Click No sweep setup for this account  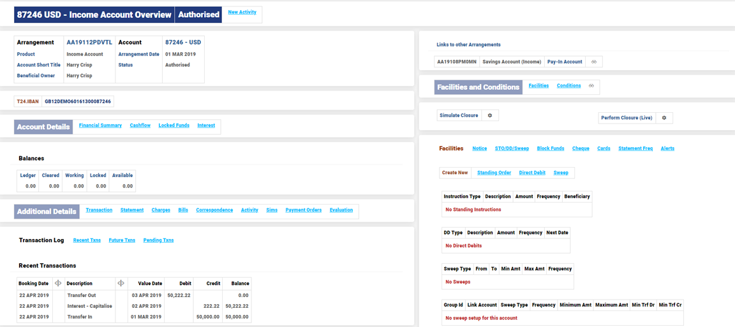click(482, 318)
